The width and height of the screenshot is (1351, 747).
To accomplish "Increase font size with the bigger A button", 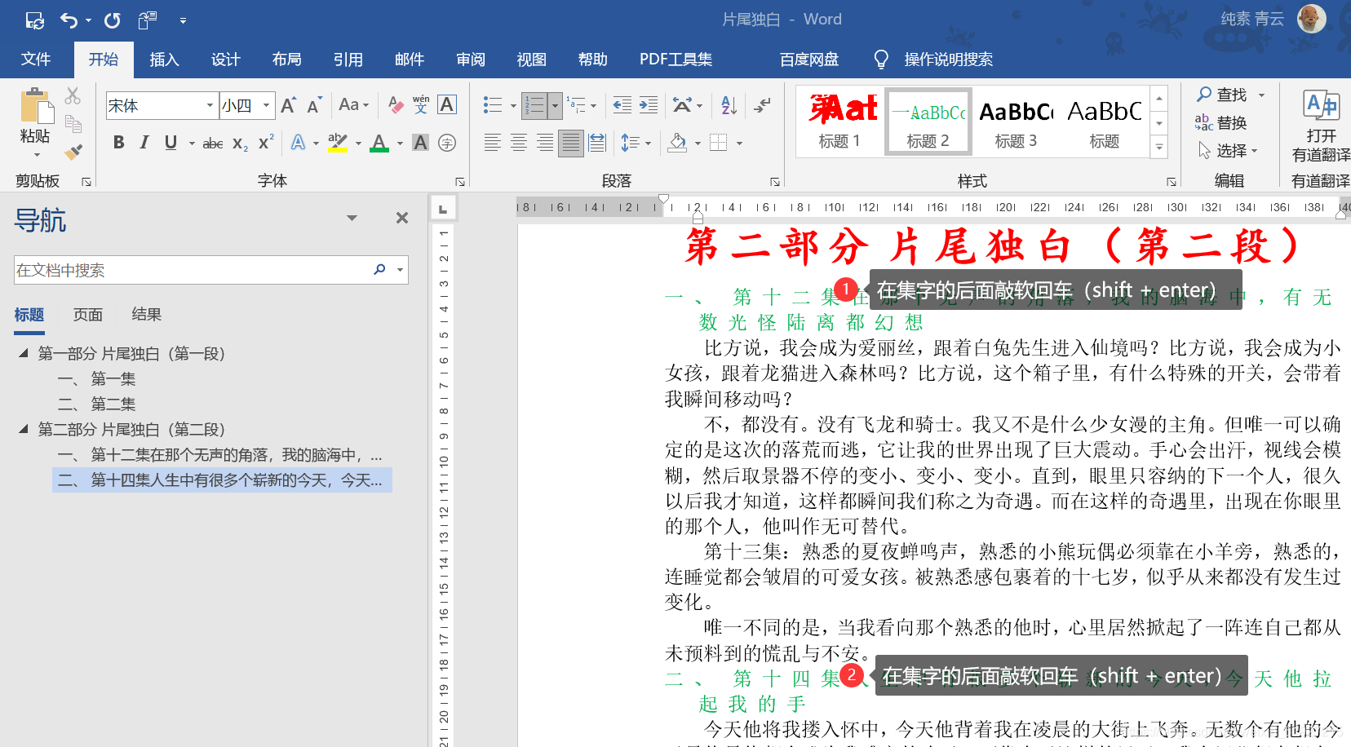I will coord(288,105).
